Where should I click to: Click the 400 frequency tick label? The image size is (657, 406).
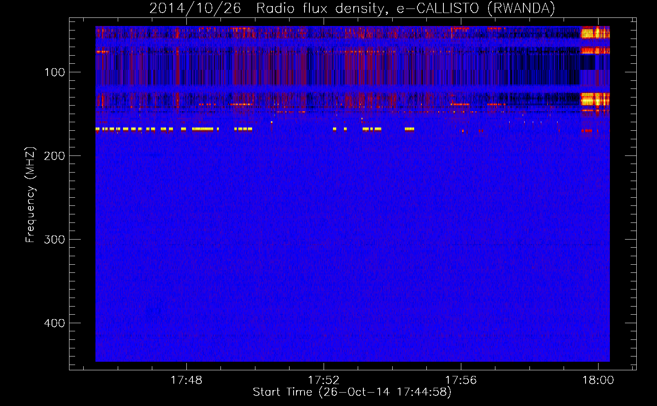[x=55, y=323]
